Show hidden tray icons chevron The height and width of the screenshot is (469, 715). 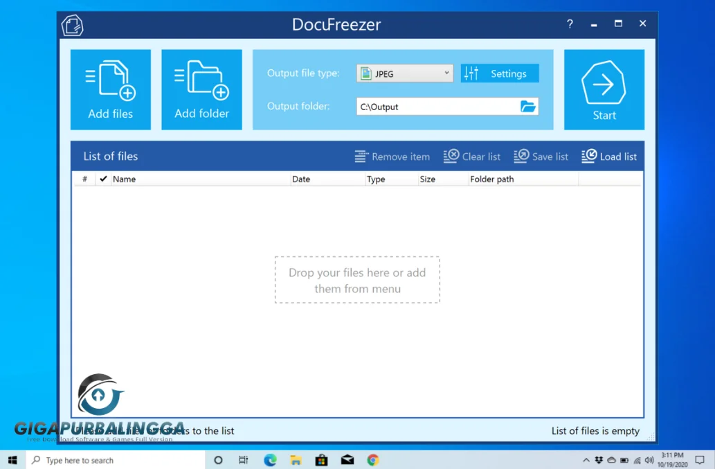[586, 460]
